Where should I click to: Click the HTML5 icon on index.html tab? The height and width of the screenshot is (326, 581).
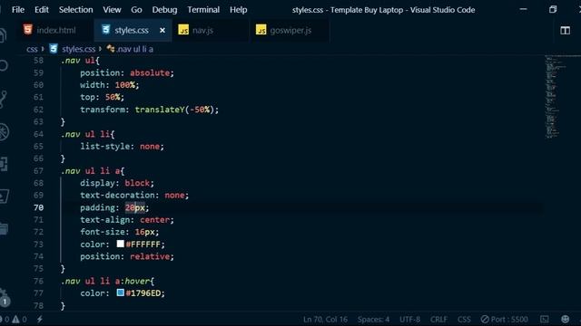[28, 30]
